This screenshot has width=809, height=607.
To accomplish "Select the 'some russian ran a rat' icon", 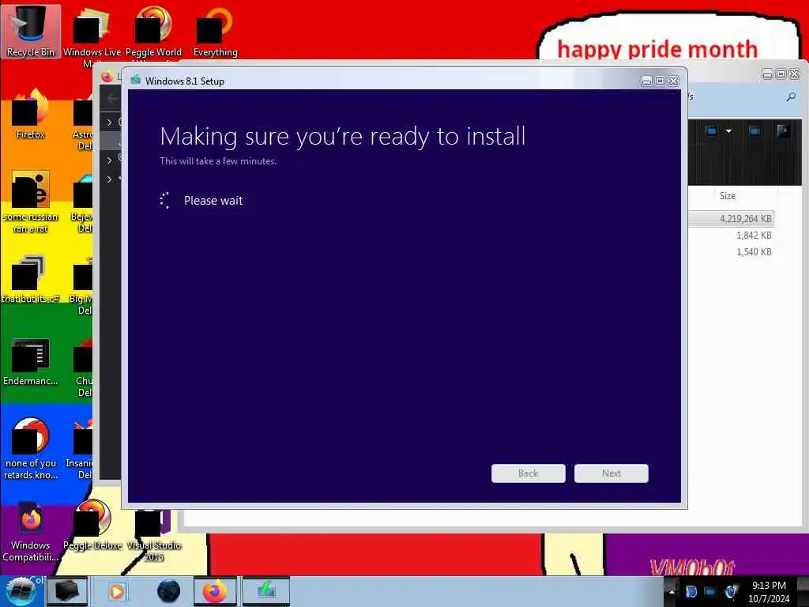I will (31, 202).
